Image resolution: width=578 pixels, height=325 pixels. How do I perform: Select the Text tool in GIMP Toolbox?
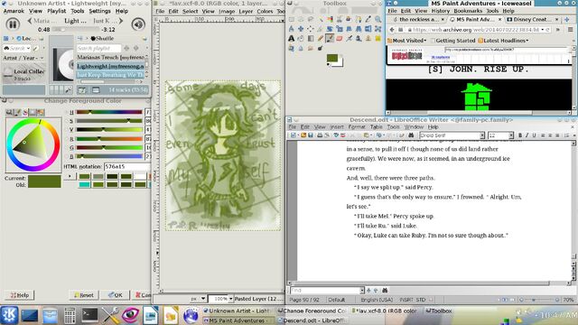(291, 38)
